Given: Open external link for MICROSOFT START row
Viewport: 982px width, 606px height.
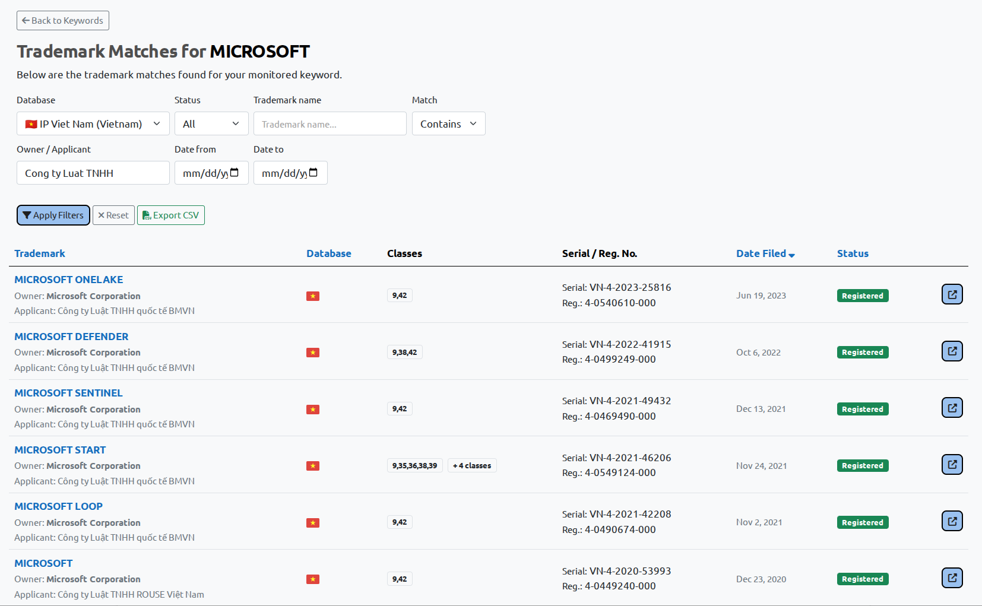Looking at the screenshot, I should 952,465.
